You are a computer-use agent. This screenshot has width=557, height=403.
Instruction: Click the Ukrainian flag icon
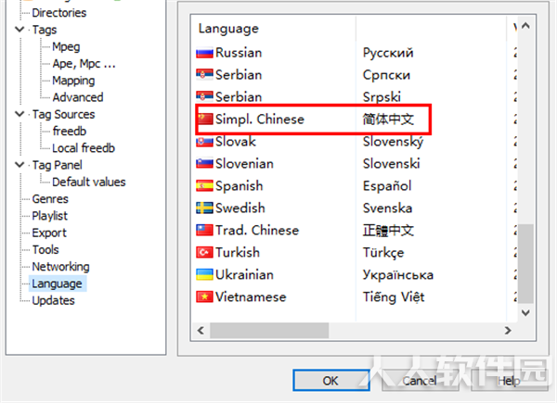[x=204, y=275]
